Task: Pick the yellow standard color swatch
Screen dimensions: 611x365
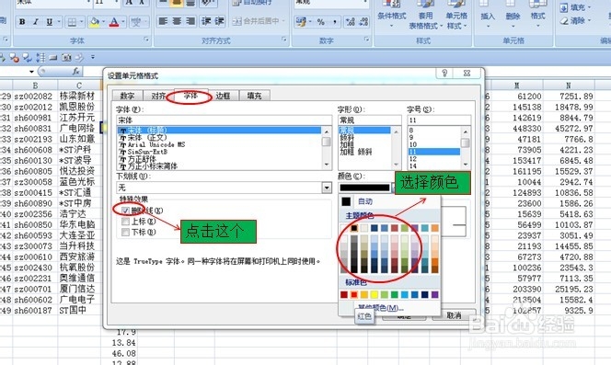Action: (x=375, y=294)
